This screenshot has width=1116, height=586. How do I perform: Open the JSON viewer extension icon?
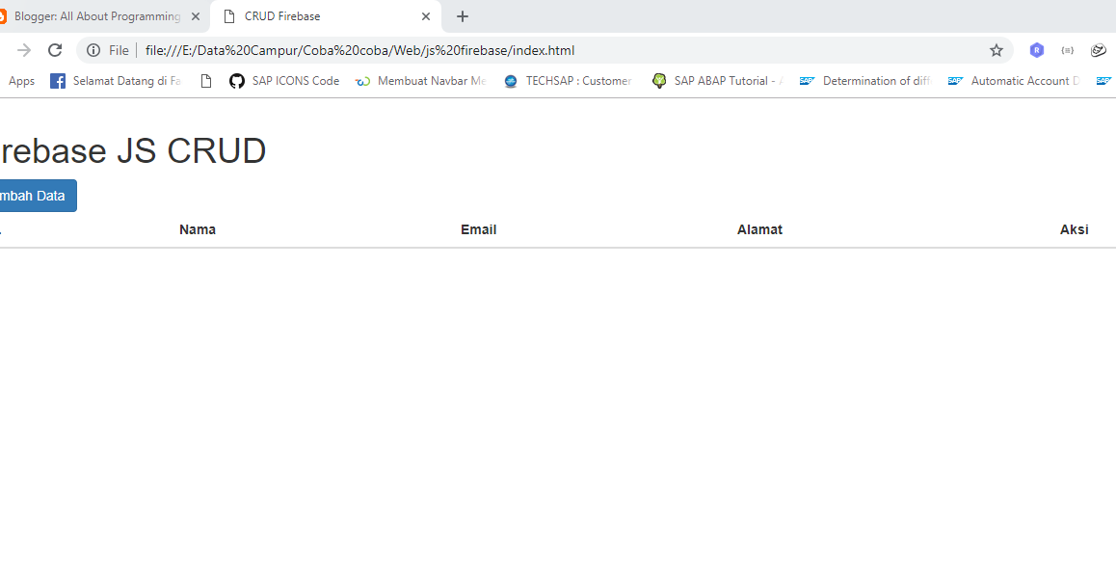[x=1067, y=49]
